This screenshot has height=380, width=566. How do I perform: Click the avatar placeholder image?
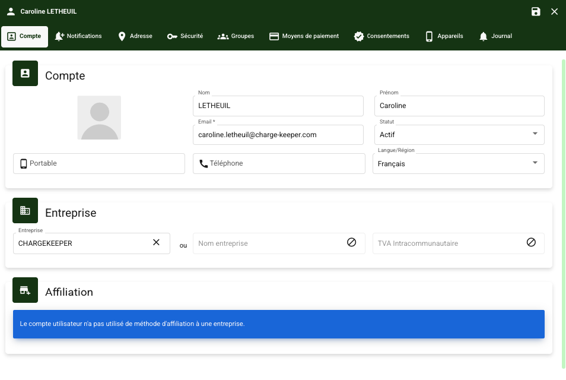coord(99,118)
